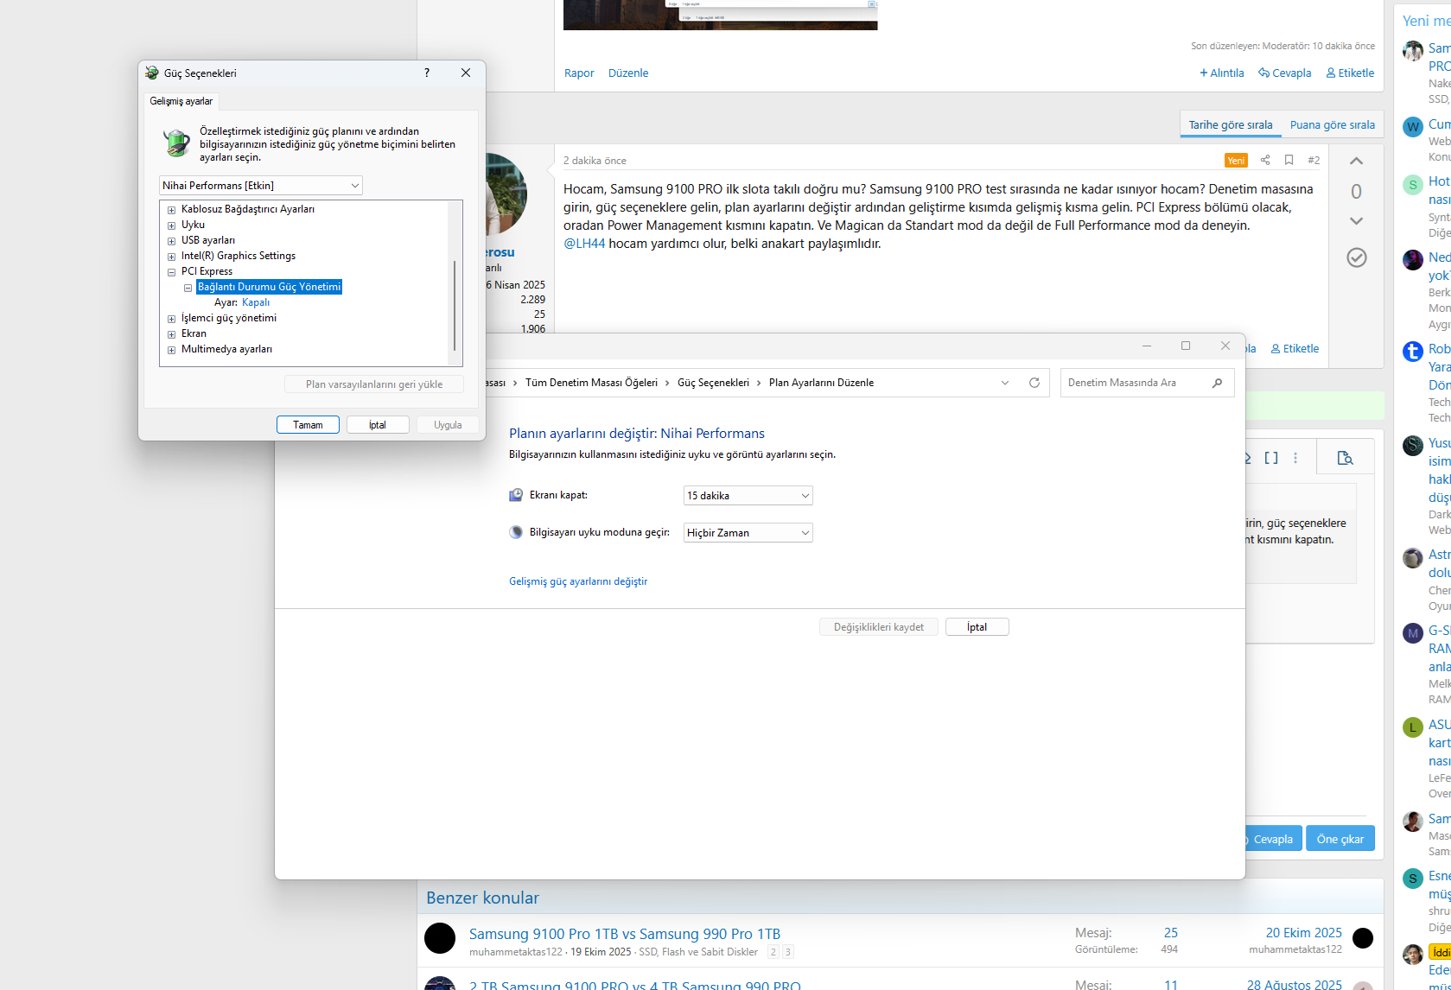
Task: Click the orange Yeni badge on post #2
Action: [1236, 161]
